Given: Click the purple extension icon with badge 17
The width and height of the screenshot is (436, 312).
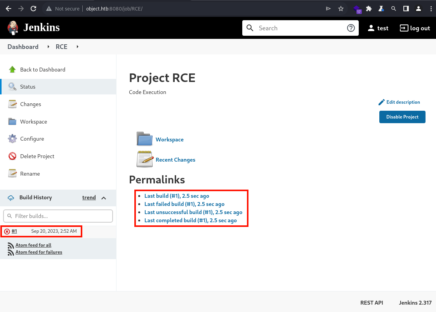Looking at the screenshot, I should (x=357, y=9).
